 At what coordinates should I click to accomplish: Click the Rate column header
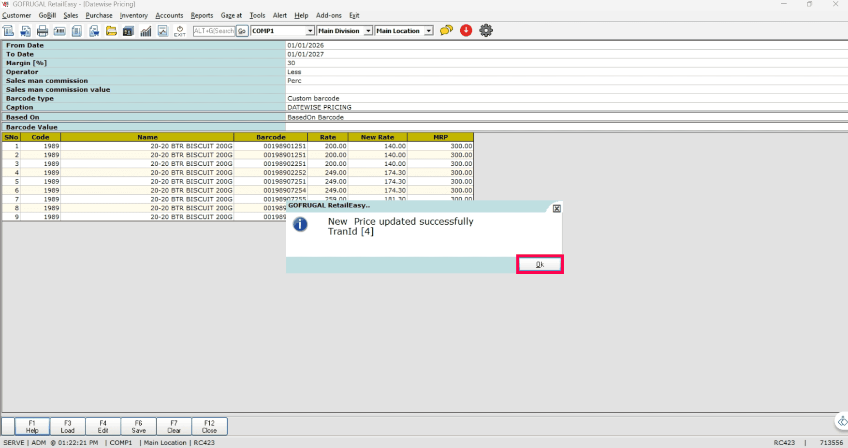pos(328,137)
